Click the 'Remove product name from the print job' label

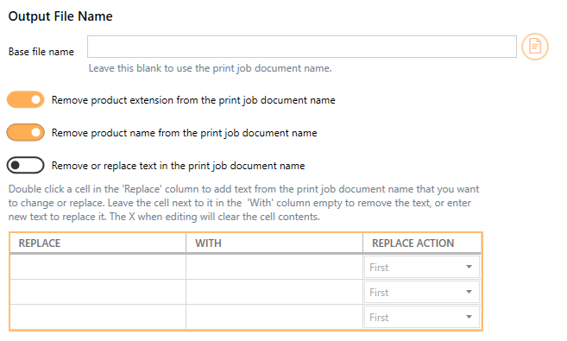coord(185,133)
